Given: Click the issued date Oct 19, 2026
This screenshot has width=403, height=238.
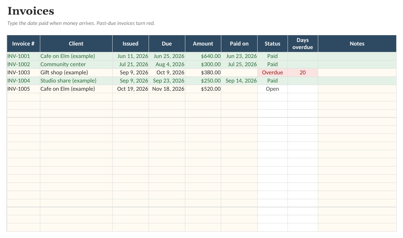Looking at the screenshot, I should tap(130, 89).
